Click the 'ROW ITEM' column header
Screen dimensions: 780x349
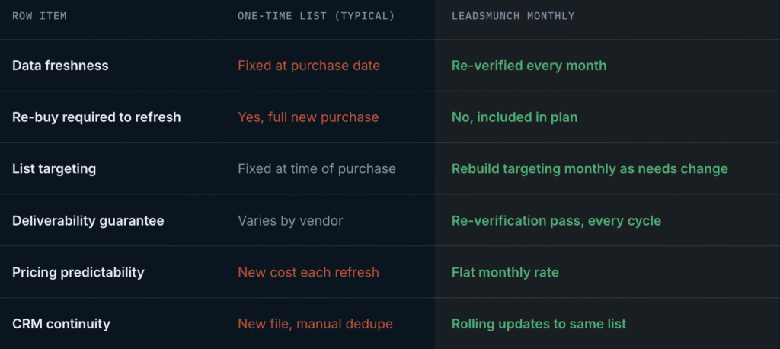pyautogui.click(x=40, y=16)
